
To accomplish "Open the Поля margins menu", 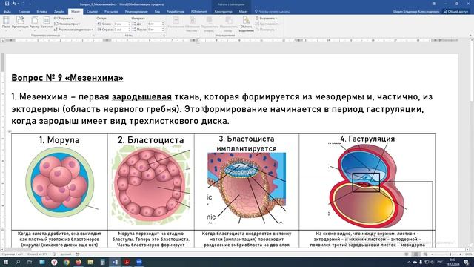I will pyautogui.click(x=6, y=23).
